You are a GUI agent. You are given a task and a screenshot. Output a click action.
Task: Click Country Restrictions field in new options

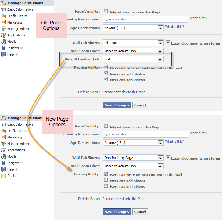145,134
